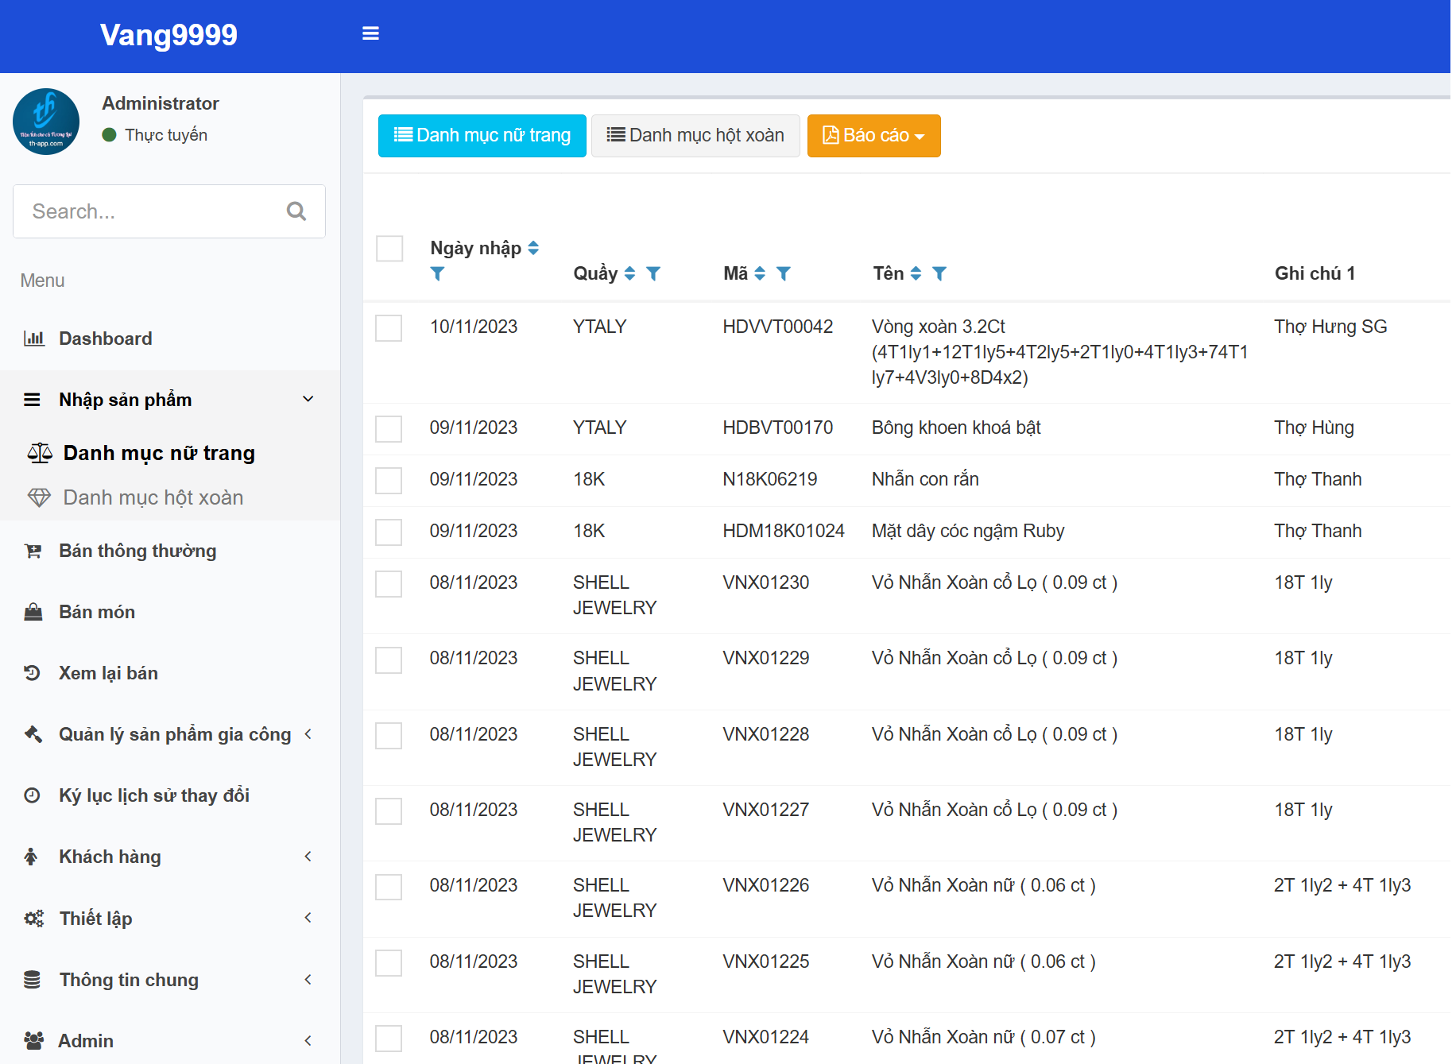Click the Thông tin chung database icon

tap(32, 980)
